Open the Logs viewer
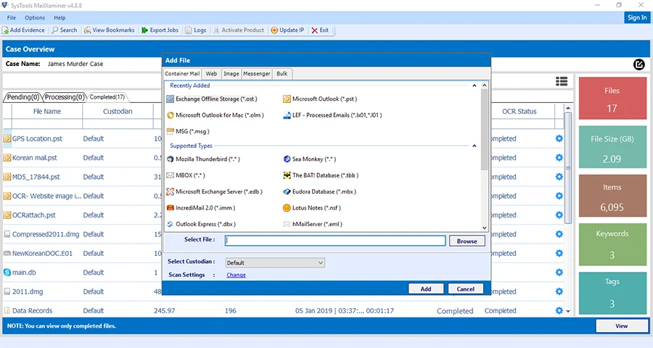Viewport: 653px width, 348px height. (x=196, y=30)
